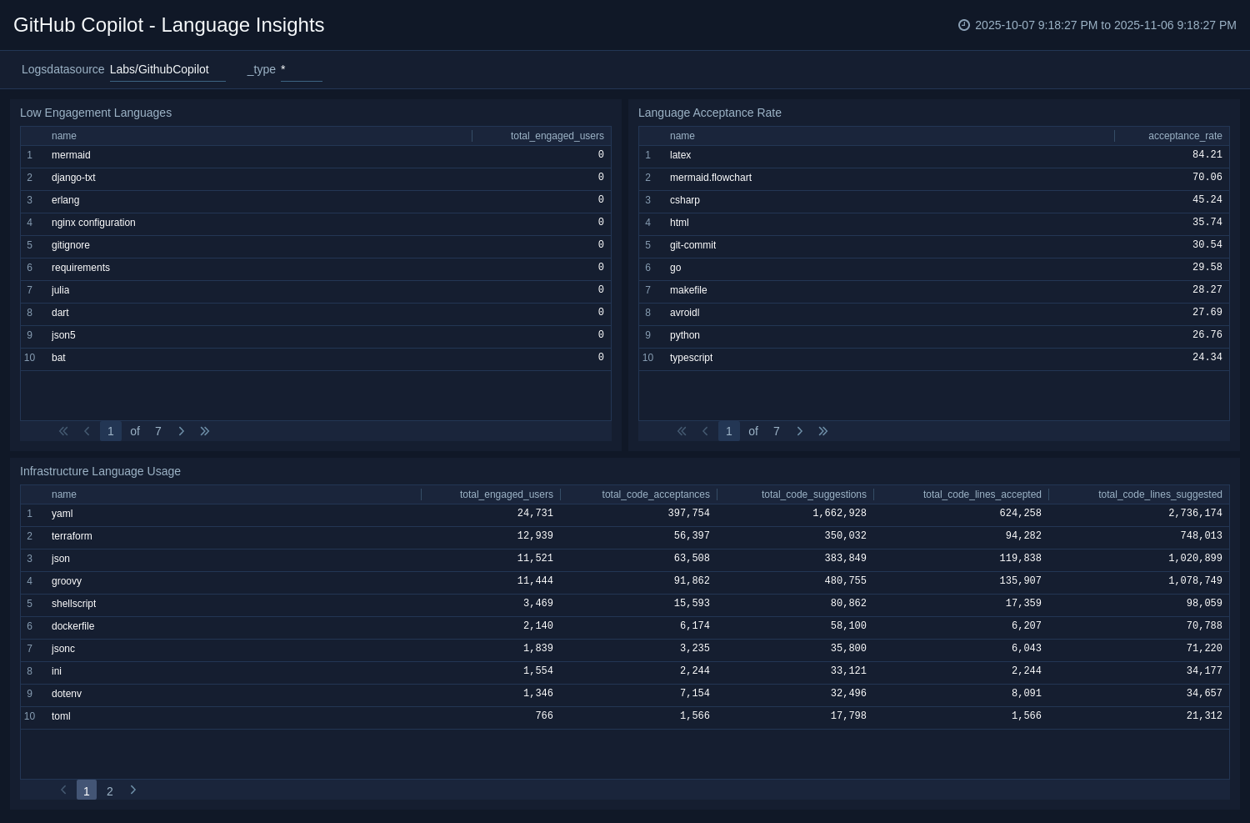Click next-page arrow under Infrastructure Language Usage
This screenshot has width=1250, height=823.
point(133,790)
